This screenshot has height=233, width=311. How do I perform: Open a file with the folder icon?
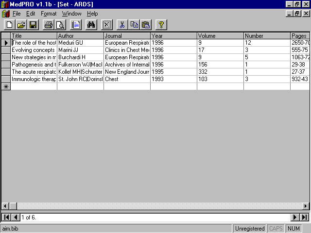click(21, 24)
